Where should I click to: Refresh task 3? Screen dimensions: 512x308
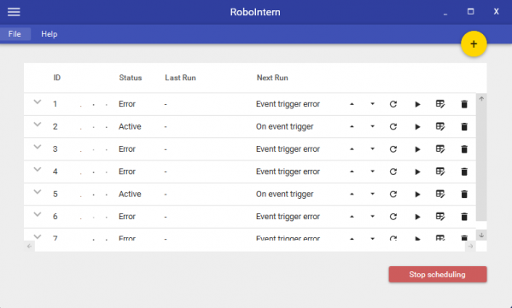tap(393, 149)
